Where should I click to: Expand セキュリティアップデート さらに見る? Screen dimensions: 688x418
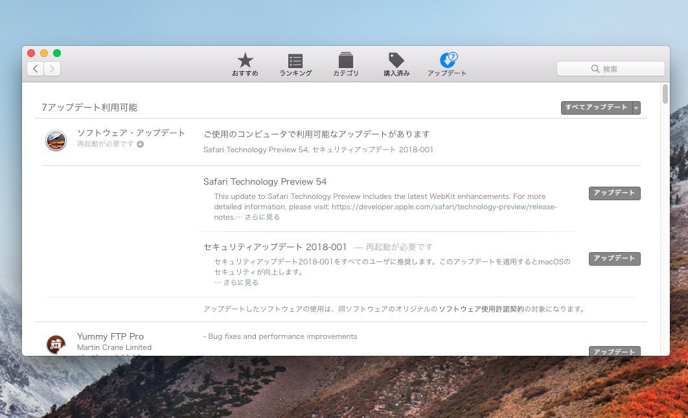(x=241, y=283)
